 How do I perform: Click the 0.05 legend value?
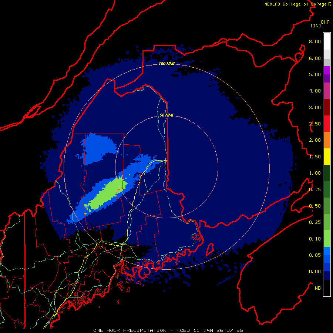click(315, 255)
